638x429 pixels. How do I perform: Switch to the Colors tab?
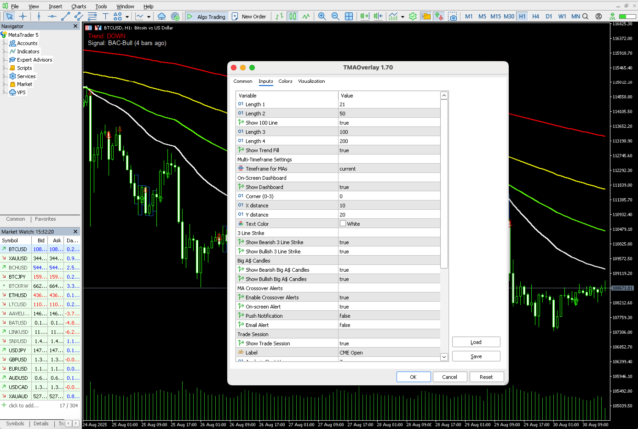pos(285,81)
